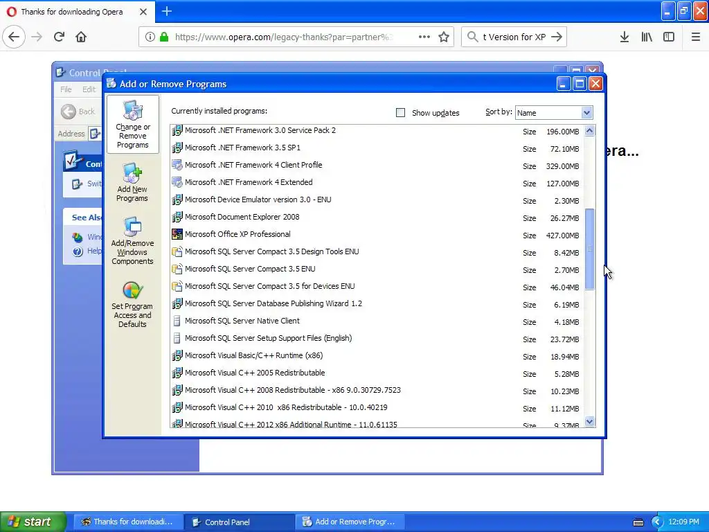Click the Windows start button
The height and width of the screenshot is (532, 709).
coord(33,522)
